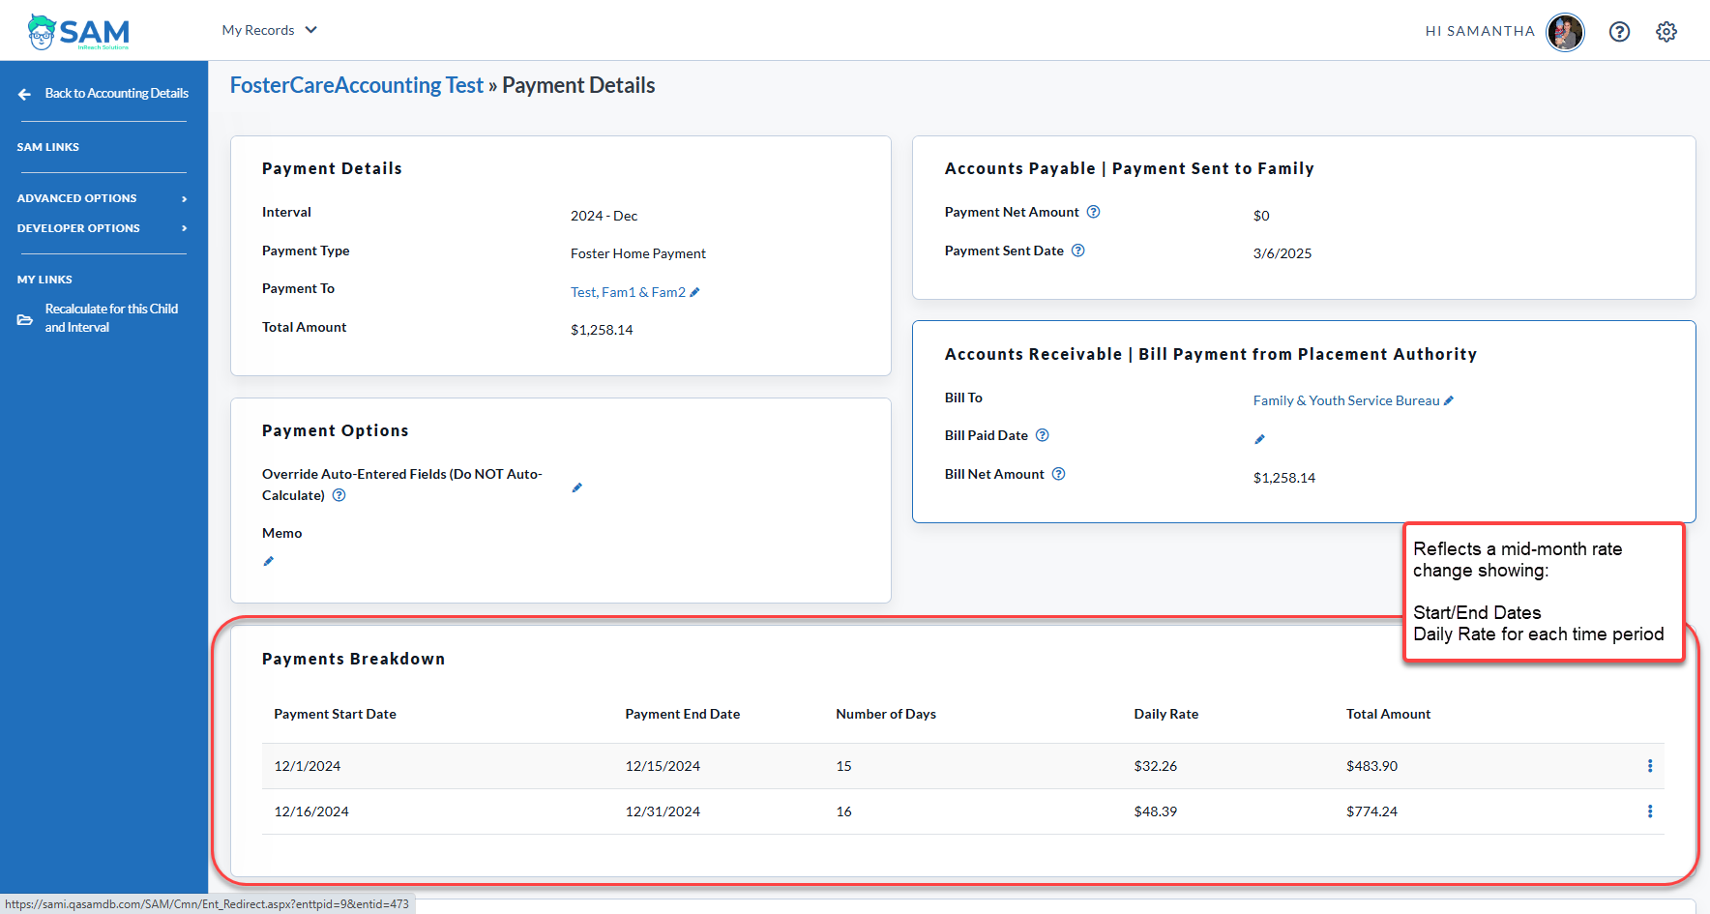Show help for Payment Sent Date
This screenshot has width=1710, height=914.
click(x=1078, y=251)
